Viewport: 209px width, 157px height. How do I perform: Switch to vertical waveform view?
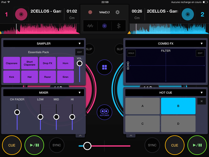pos(119,26)
